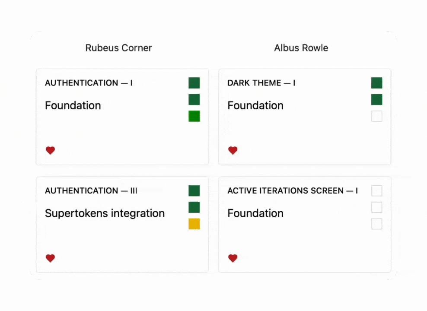
Task: Check the top empty box on Active Iterations Screen card
Action: click(376, 191)
